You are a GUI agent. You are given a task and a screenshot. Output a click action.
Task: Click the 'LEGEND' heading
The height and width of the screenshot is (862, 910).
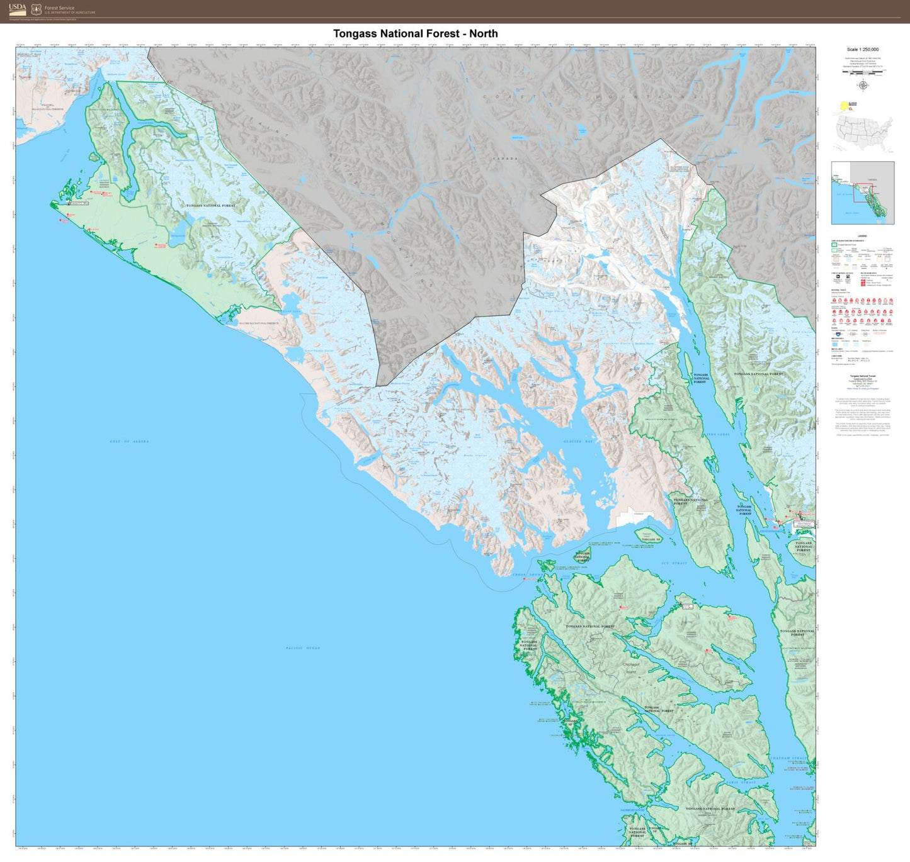(862, 236)
